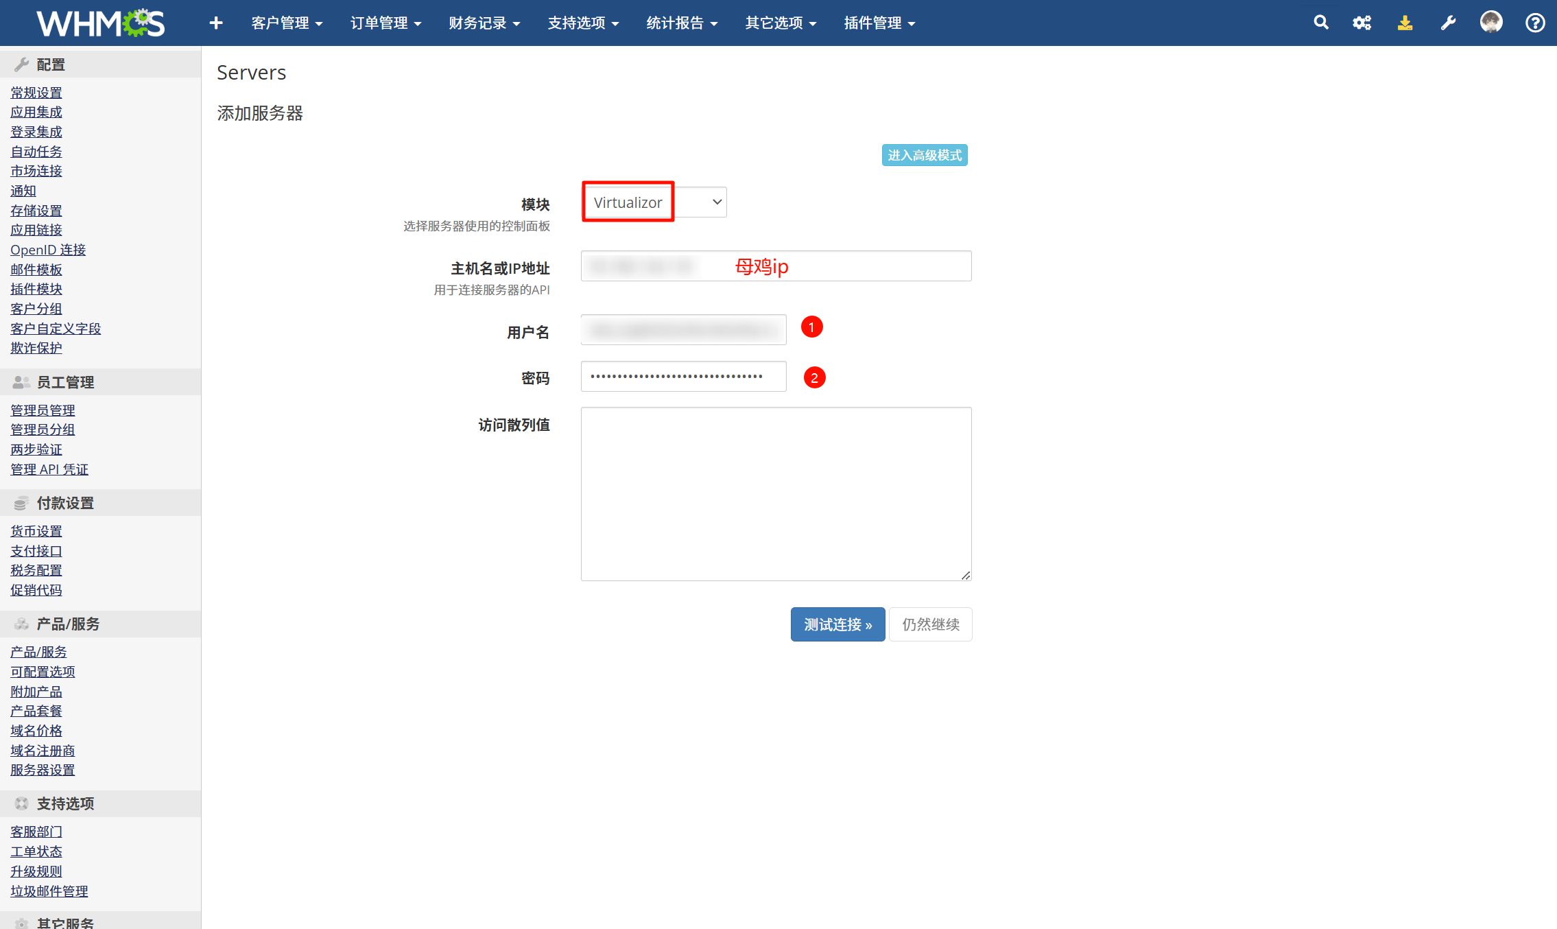Screen dimensions: 1557x929
Task: Open the Virtualizor module dropdown
Action: pyautogui.click(x=655, y=202)
